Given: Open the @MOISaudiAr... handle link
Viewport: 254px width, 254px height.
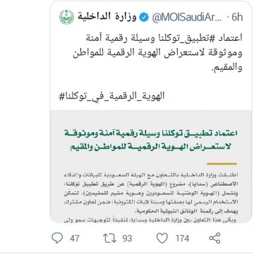Looking at the screenshot, I should 187,18.
